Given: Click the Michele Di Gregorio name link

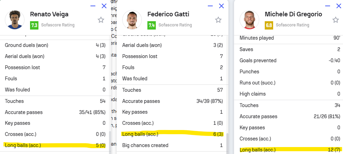Looking at the screenshot, I should [293, 14].
